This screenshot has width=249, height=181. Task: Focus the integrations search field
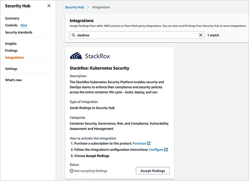click(137, 35)
